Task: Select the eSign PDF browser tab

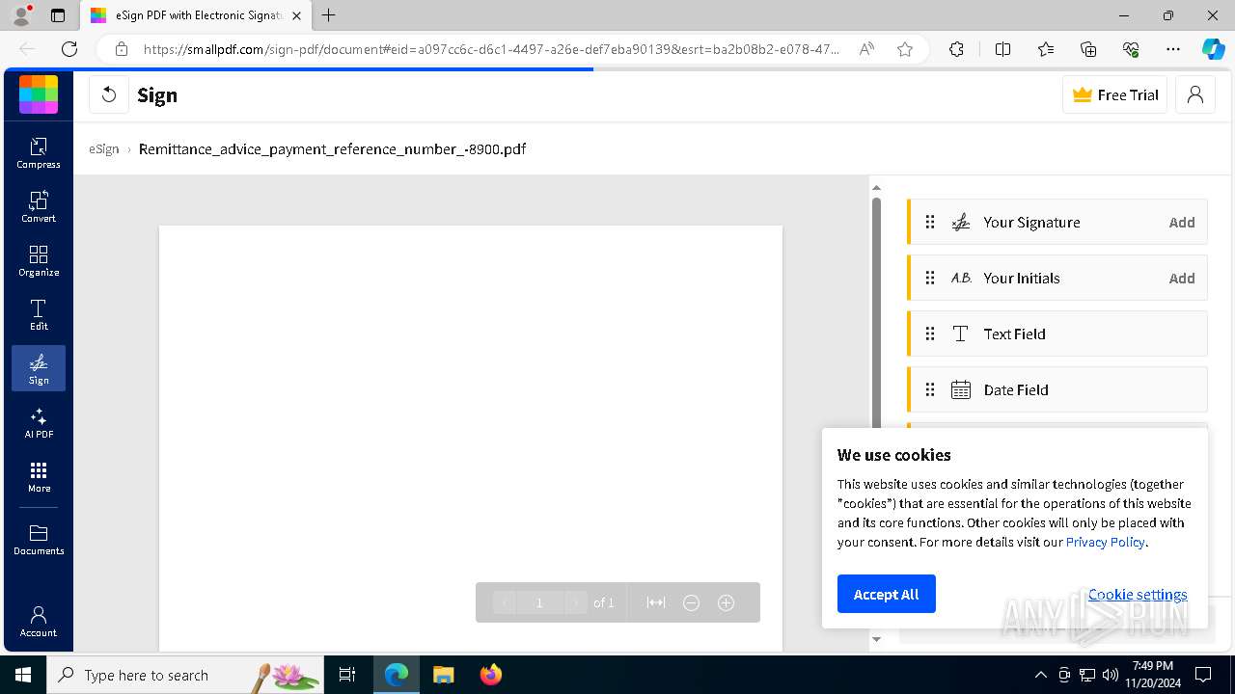Action: tap(196, 15)
